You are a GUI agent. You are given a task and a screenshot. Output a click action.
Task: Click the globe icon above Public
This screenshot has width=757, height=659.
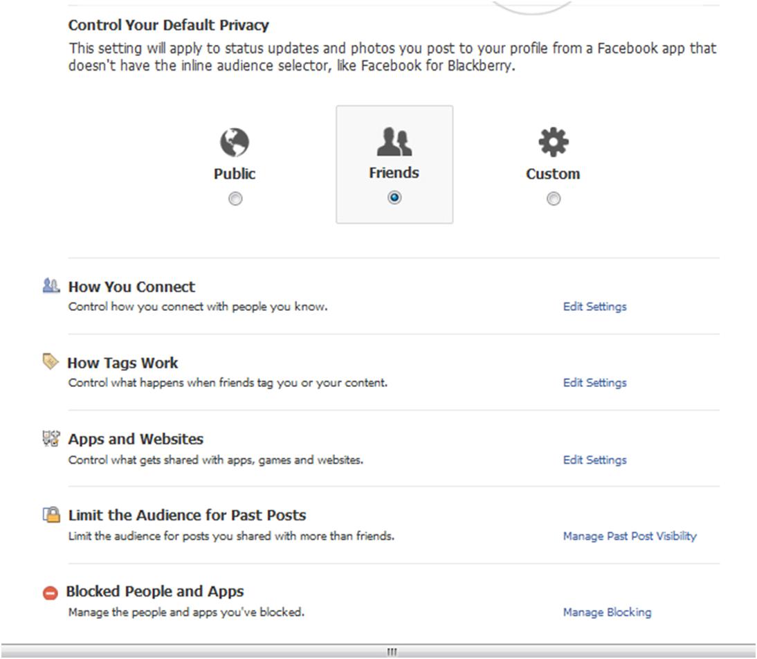click(x=235, y=143)
